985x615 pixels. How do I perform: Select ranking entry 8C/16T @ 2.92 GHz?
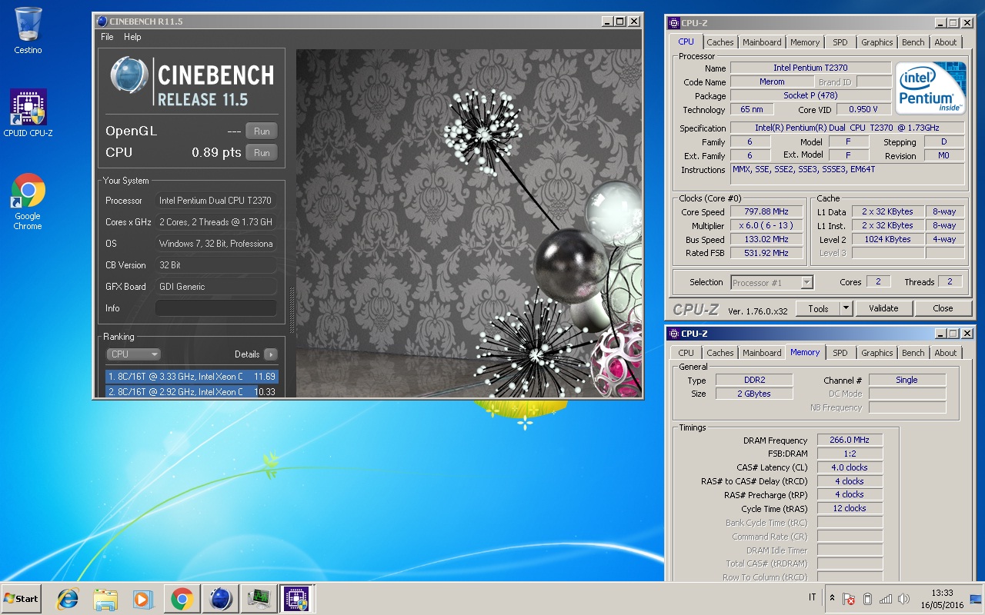[192, 392]
